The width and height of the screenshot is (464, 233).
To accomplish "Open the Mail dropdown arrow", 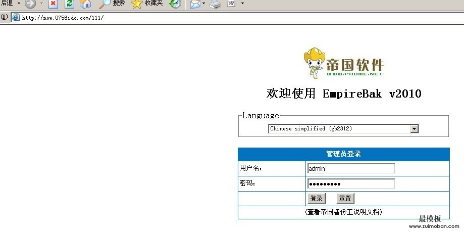I will pyautogui.click(x=203, y=4).
